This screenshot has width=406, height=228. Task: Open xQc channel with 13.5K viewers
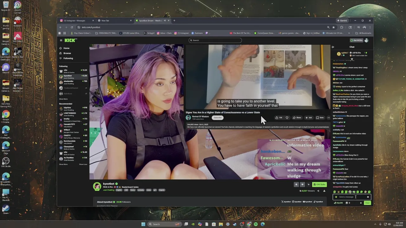pos(73,71)
